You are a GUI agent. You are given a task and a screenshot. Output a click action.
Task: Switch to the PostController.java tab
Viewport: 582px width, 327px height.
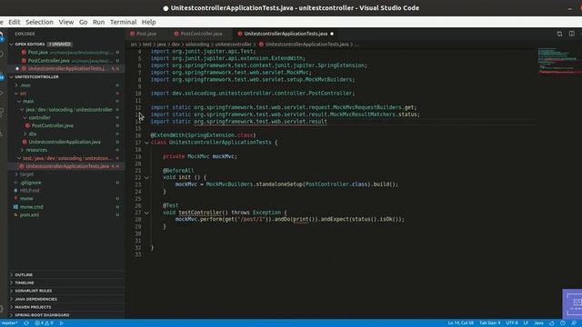(201, 34)
